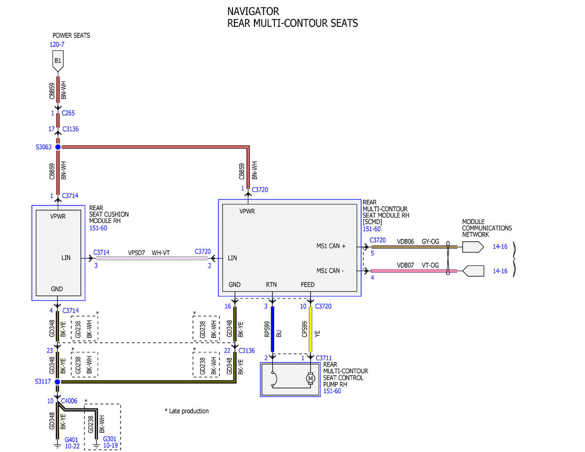Click the C3720 label at pin 5

click(378, 240)
